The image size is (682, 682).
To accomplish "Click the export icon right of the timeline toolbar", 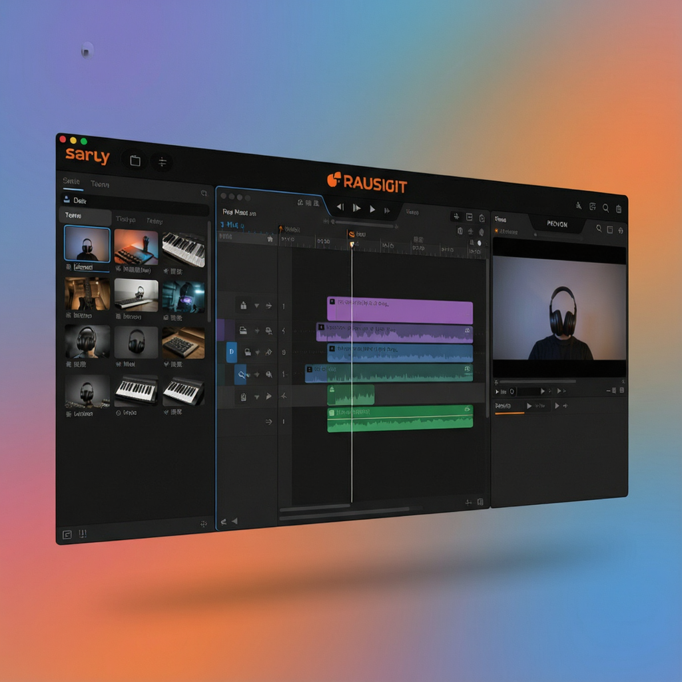I will point(482,218).
